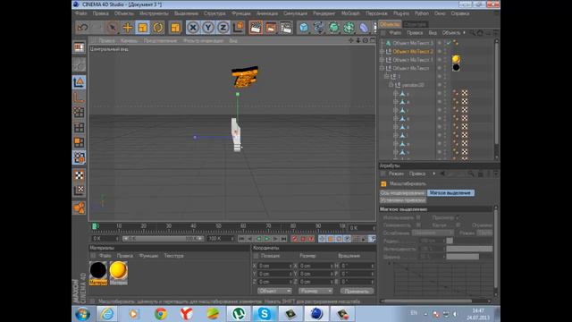Click the Применить button
572x322 pixels.
357,291
